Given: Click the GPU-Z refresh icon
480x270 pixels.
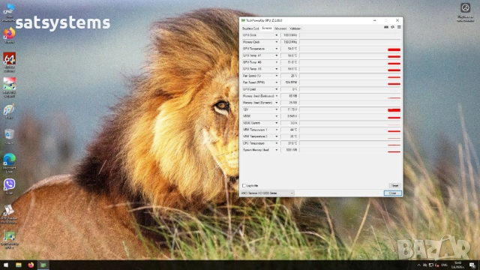Looking at the screenshot, I should [x=393, y=27].
